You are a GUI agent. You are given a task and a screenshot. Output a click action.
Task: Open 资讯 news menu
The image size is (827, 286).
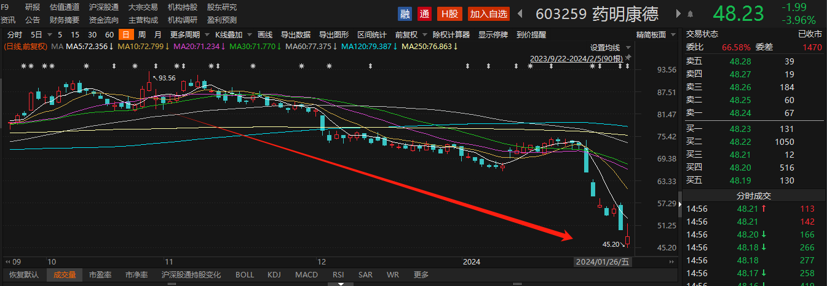tap(9, 20)
